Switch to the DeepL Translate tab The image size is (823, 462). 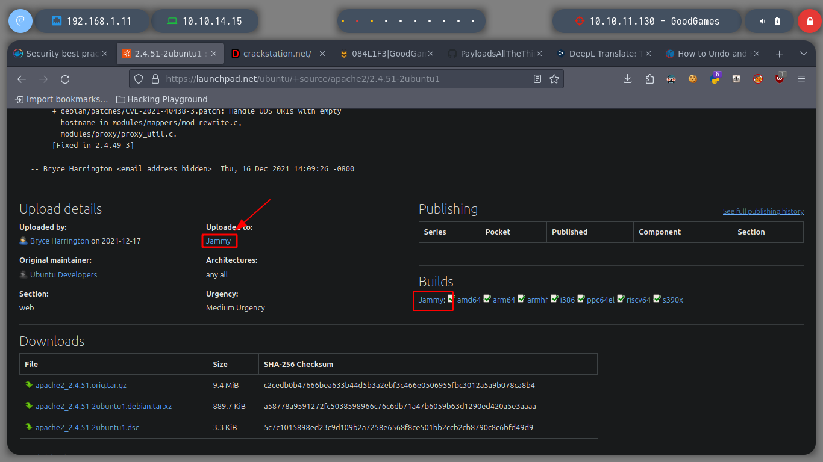tap(604, 54)
